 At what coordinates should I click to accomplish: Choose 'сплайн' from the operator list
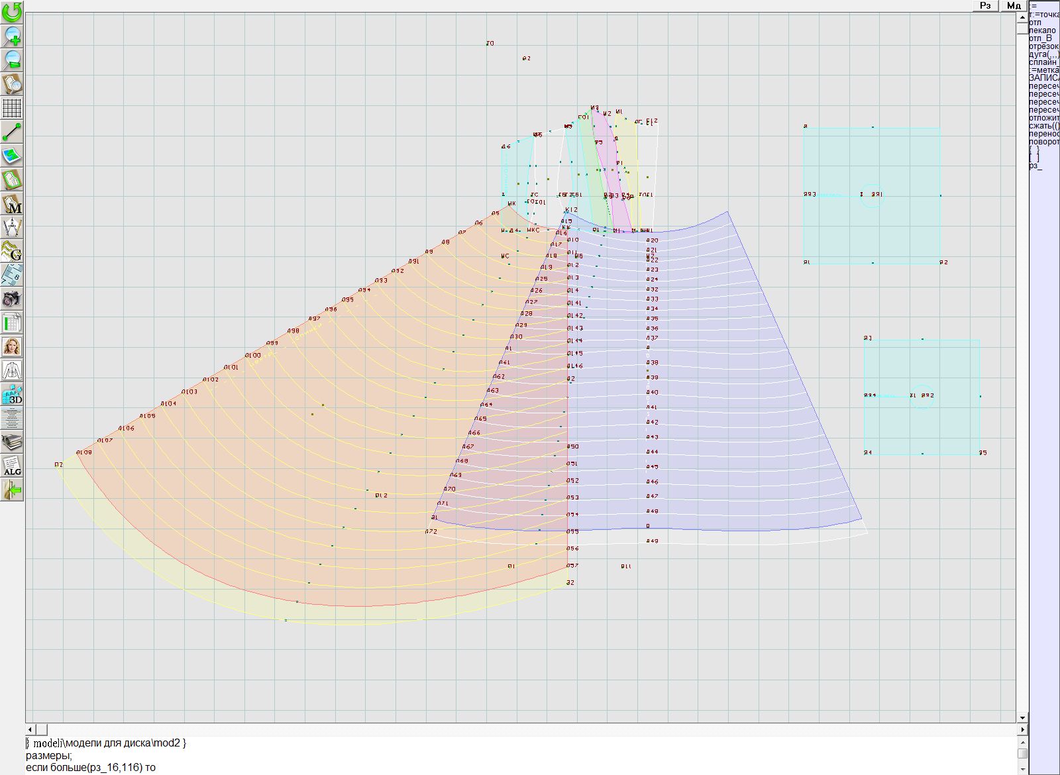coord(1043,62)
